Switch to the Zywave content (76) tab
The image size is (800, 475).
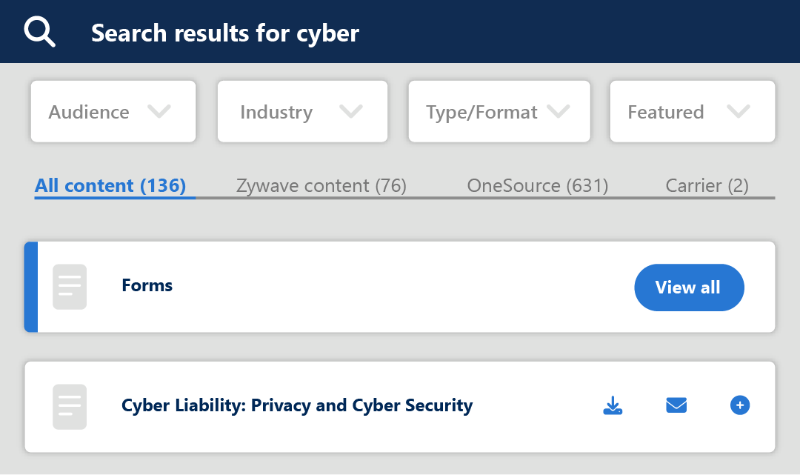point(321,185)
